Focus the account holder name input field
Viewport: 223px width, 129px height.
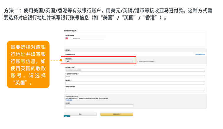pos(135,70)
